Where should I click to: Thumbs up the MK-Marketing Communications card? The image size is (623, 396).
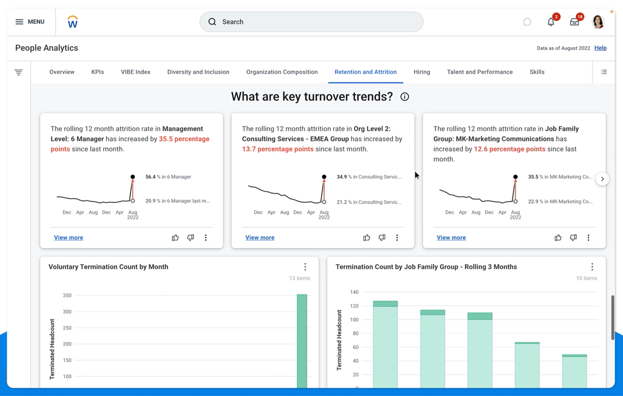pos(558,238)
